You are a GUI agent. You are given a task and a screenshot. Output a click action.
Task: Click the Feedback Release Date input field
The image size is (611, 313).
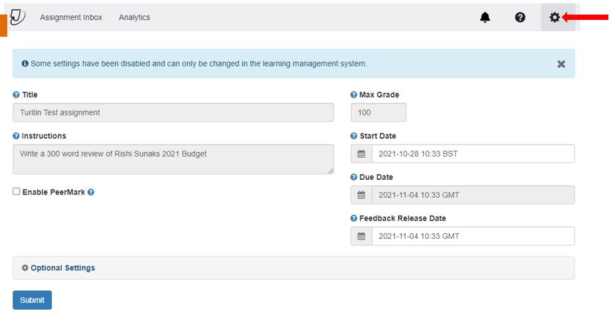[x=473, y=236]
